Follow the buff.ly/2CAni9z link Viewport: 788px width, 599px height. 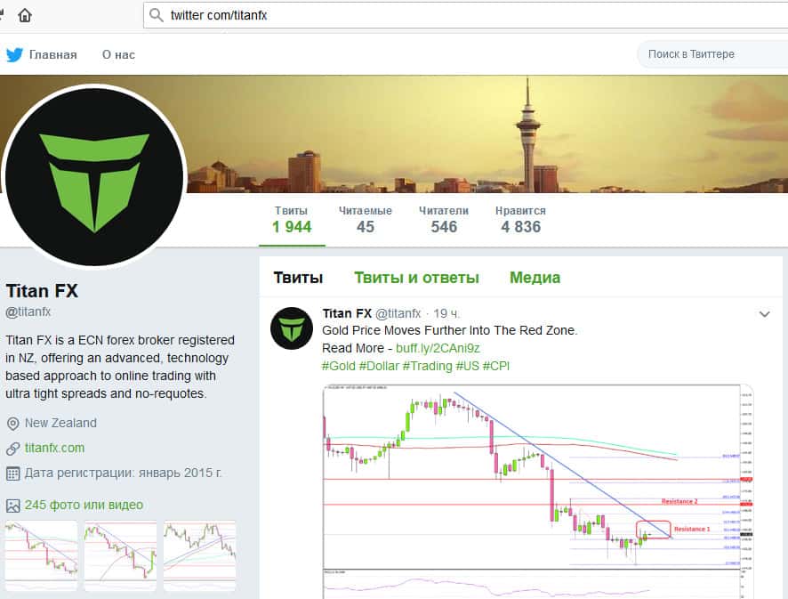tap(438, 348)
